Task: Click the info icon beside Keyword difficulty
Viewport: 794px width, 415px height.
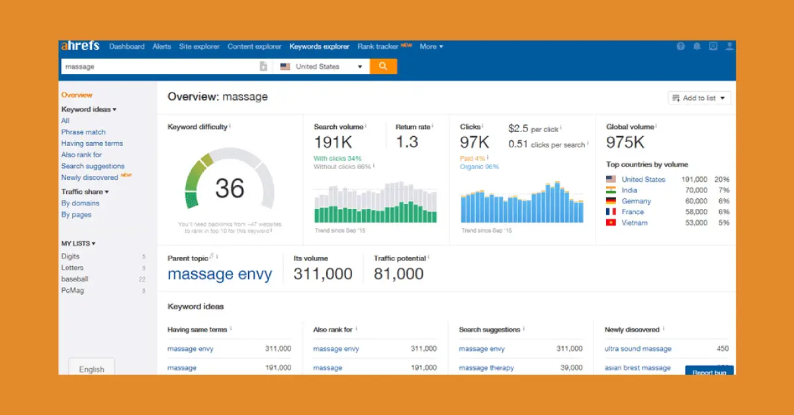Action: (230, 126)
